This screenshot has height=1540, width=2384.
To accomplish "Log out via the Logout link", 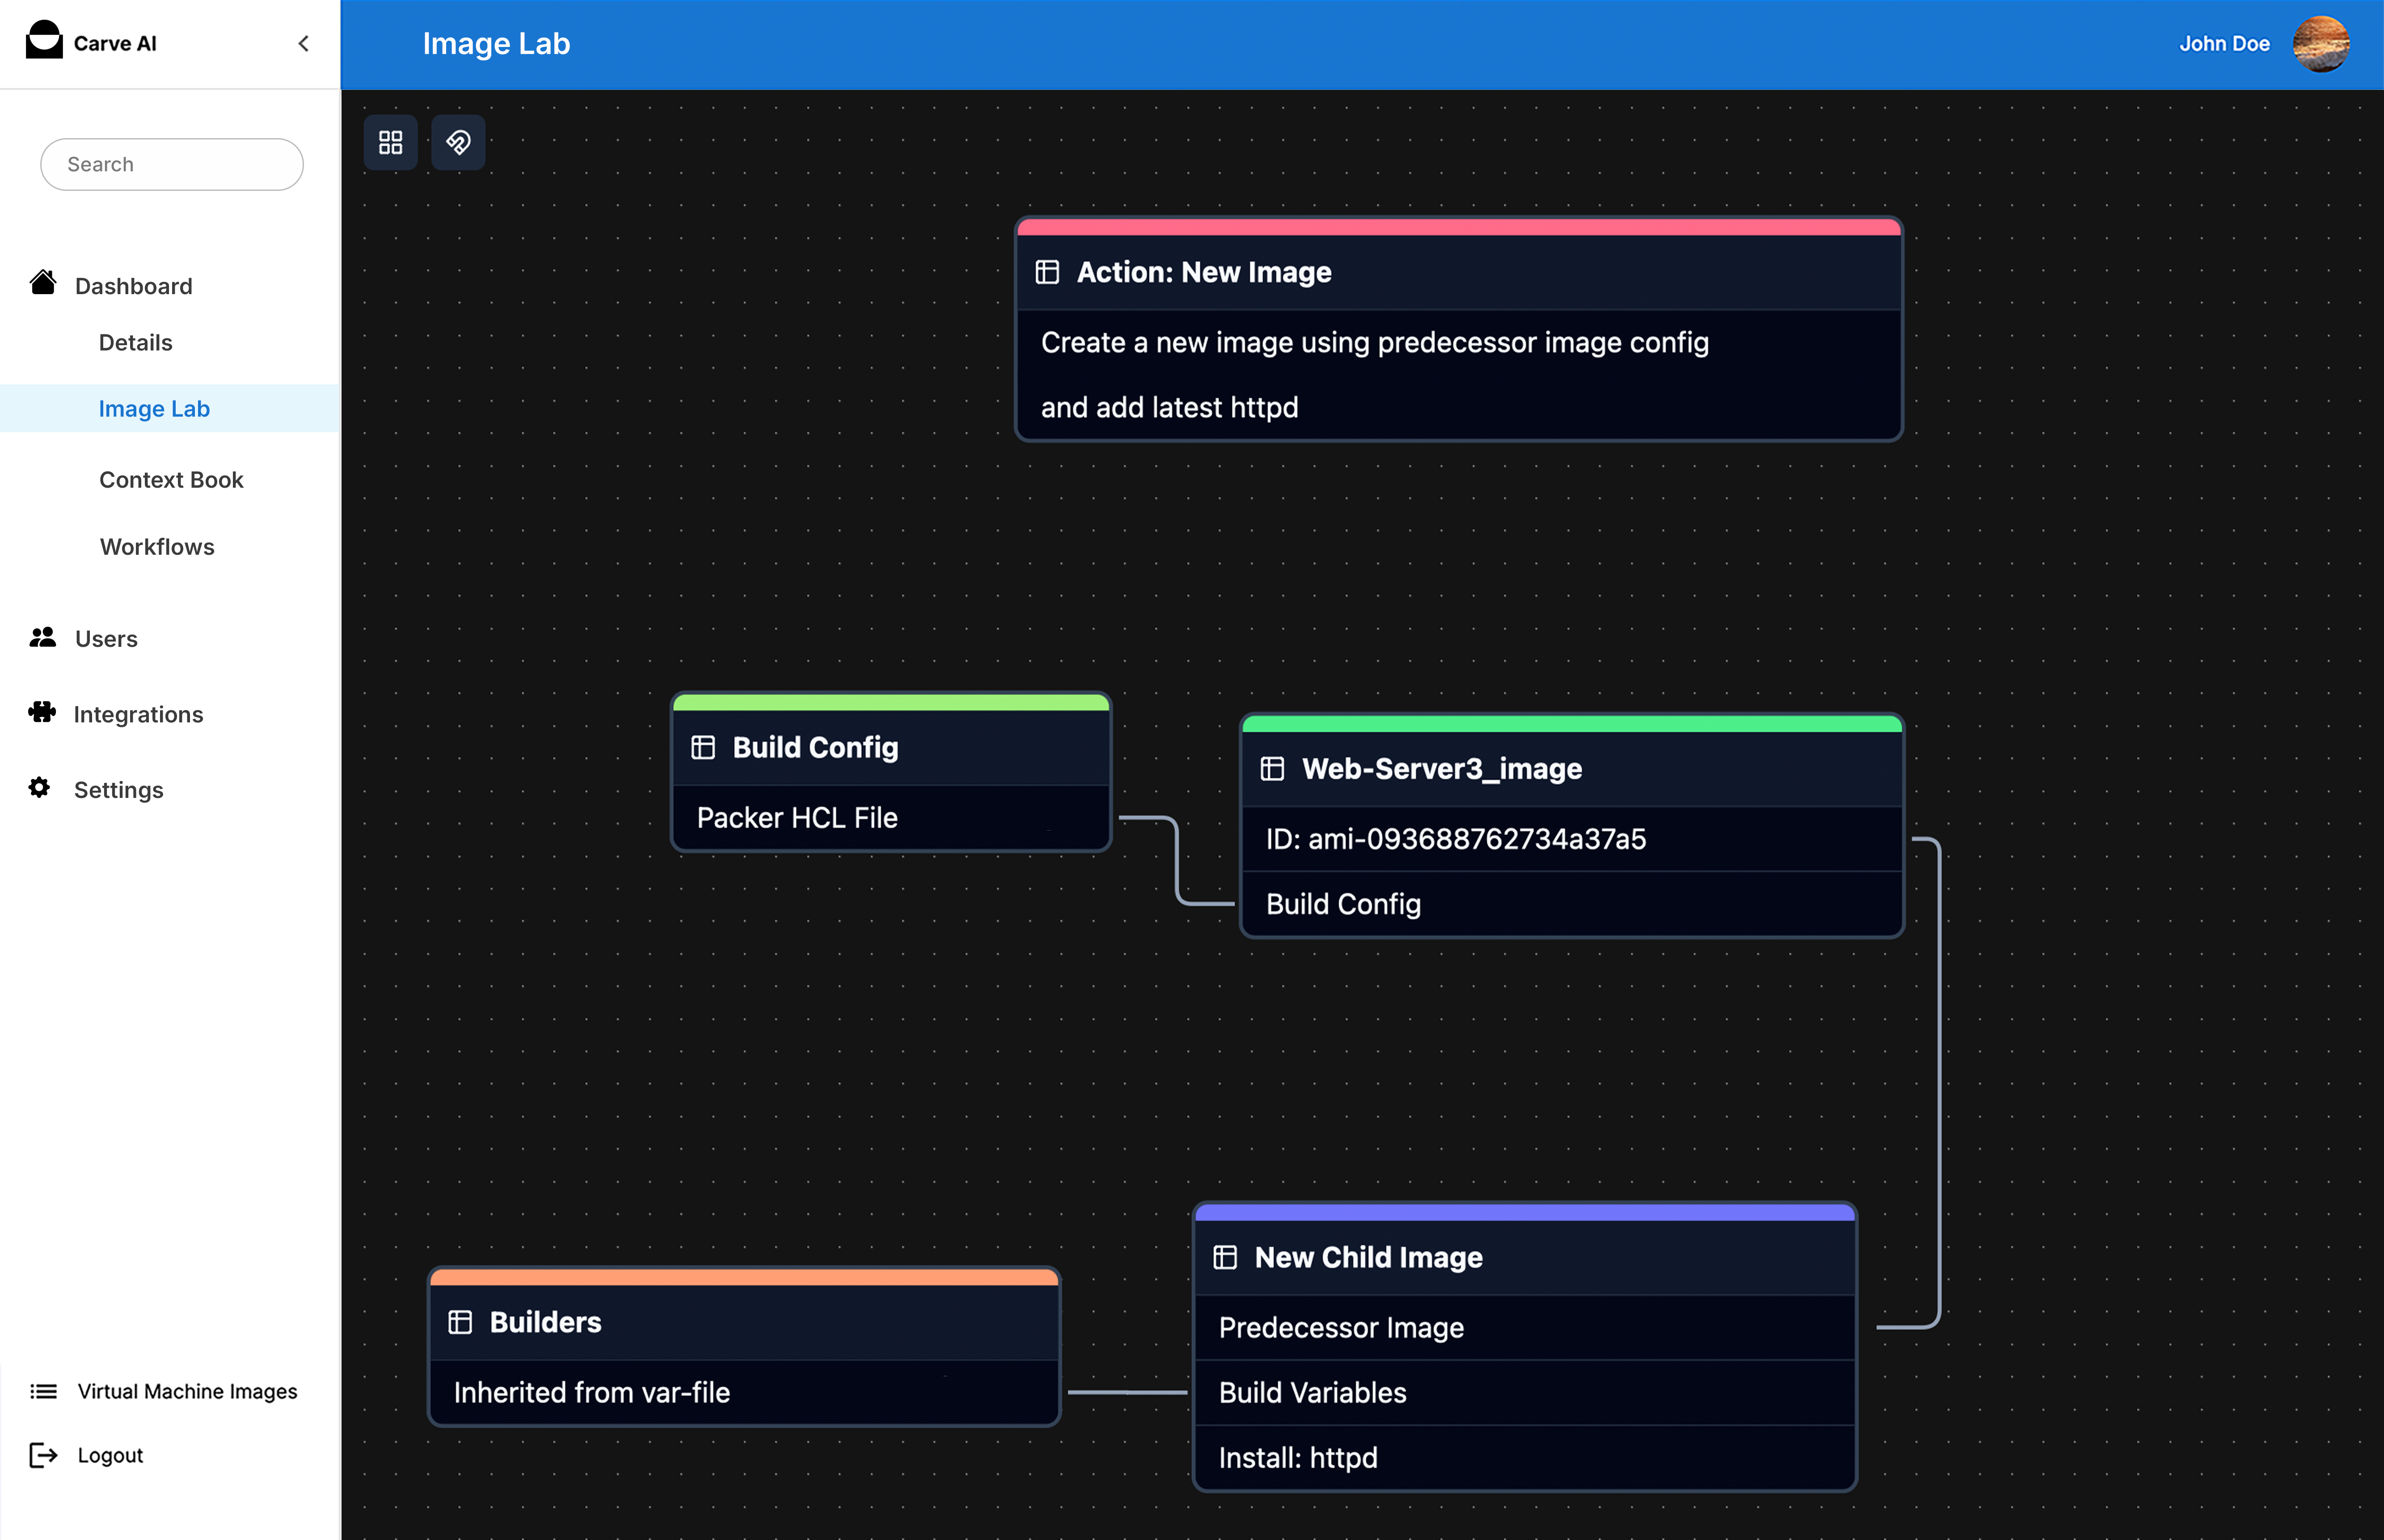I will coord(110,1455).
